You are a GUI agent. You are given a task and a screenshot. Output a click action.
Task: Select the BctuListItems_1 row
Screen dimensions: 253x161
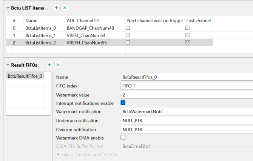tap(40, 35)
